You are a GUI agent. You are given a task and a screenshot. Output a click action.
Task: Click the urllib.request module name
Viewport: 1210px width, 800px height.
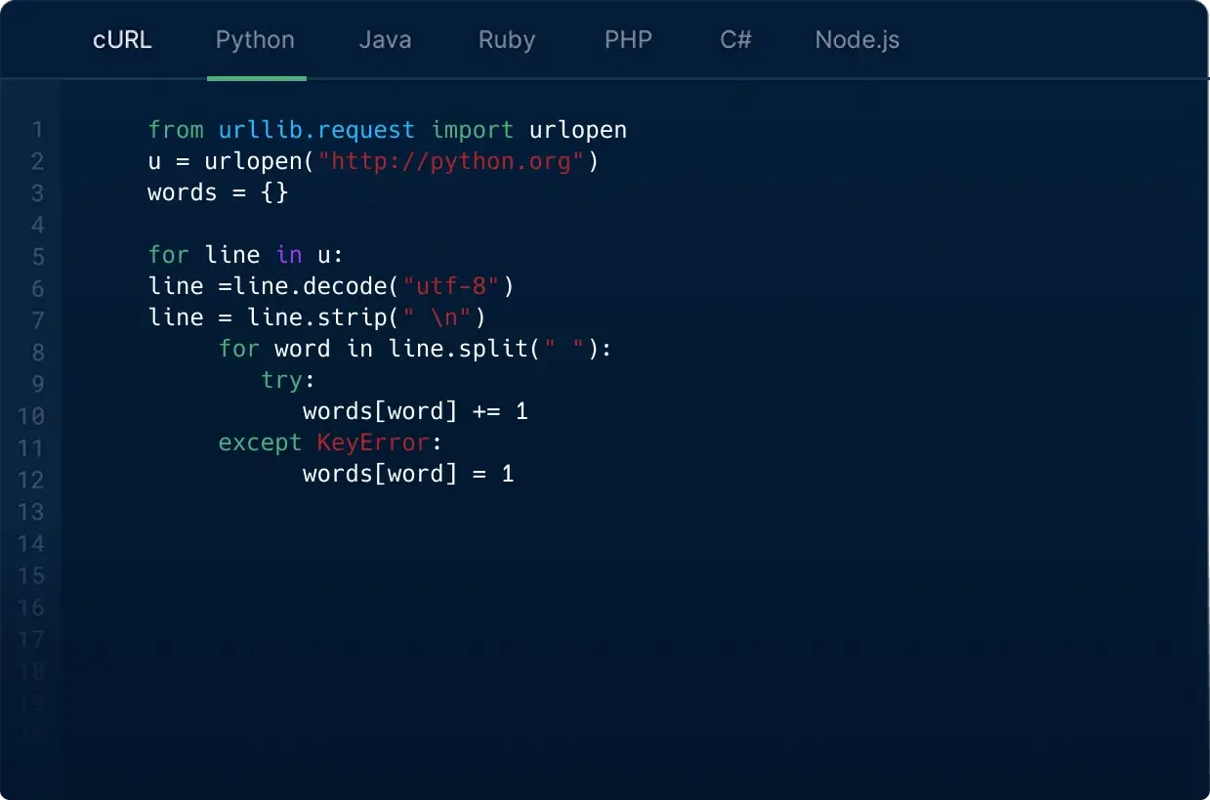pyautogui.click(x=316, y=130)
